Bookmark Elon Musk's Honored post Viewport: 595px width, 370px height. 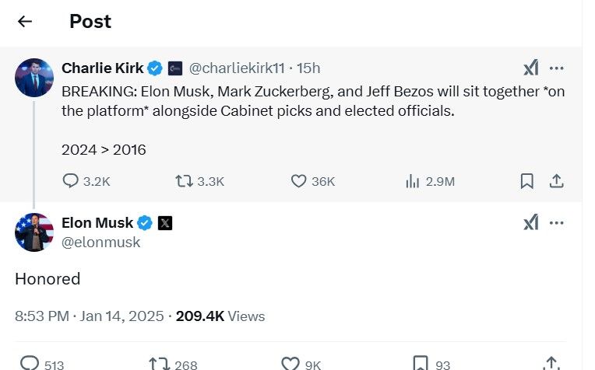coord(421,363)
